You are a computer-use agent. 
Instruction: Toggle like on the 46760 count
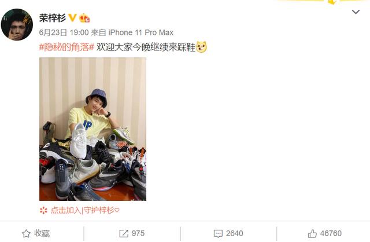pos(331,233)
